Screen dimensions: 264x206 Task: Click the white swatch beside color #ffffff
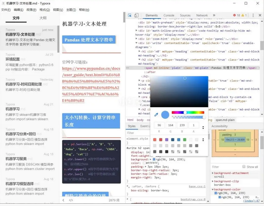[x=144, y=163]
